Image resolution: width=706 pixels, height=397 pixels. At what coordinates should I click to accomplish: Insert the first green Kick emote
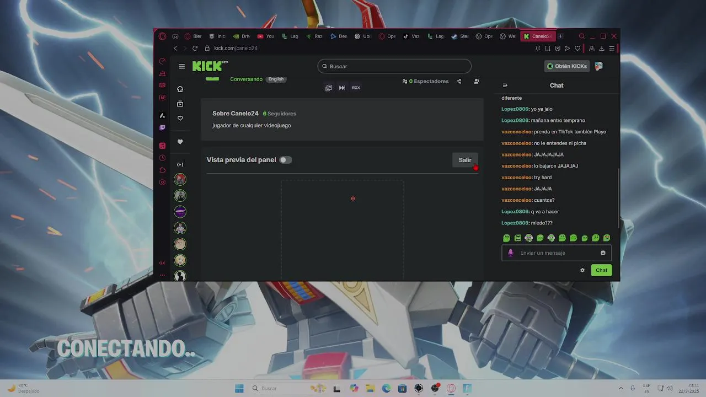(506, 238)
